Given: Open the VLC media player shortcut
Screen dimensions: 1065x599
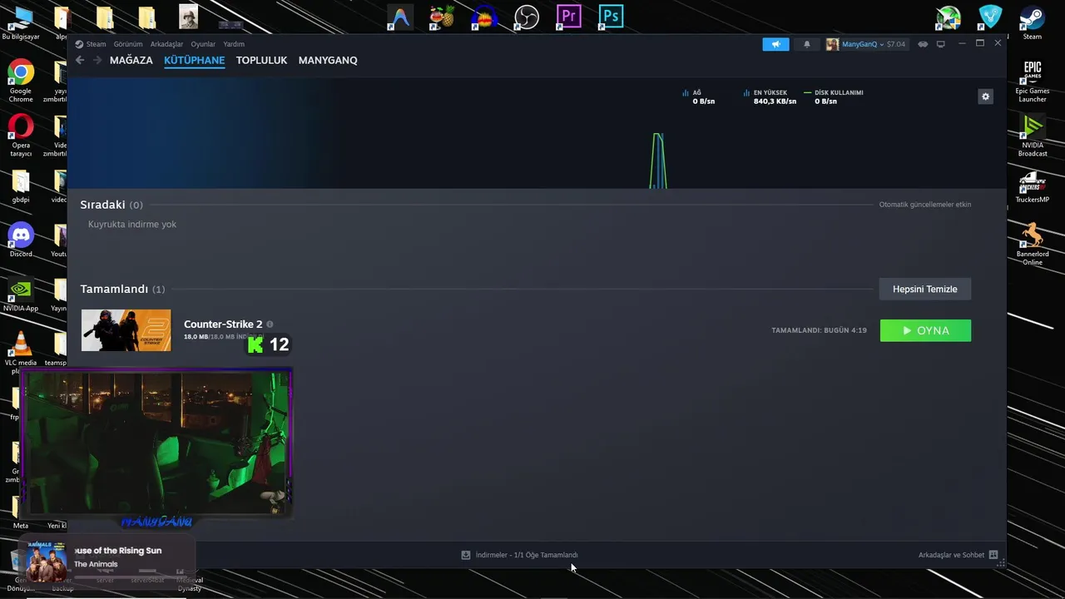Looking at the screenshot, I should pos(21,349).
